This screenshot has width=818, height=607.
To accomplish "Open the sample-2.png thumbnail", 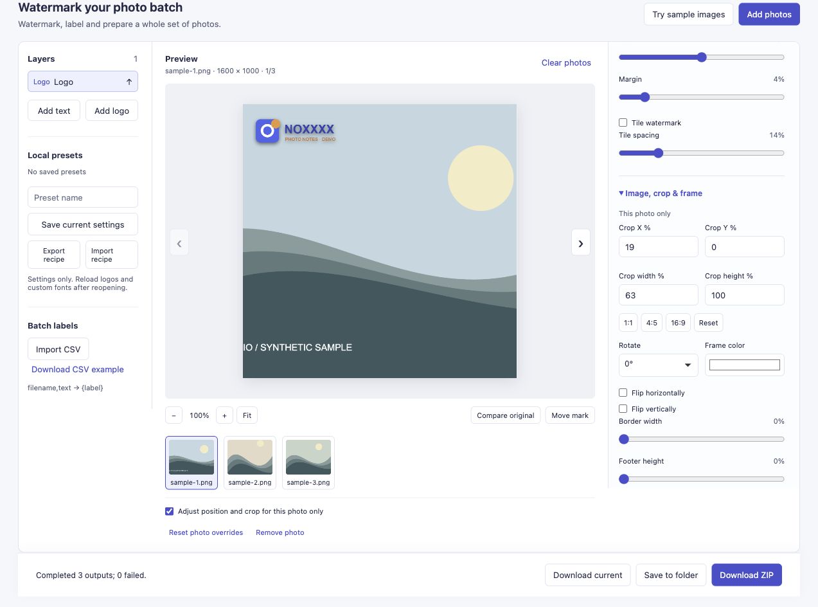I will coord(250,462).
